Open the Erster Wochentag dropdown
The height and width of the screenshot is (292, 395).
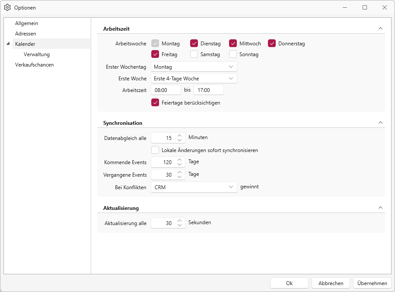194,67
